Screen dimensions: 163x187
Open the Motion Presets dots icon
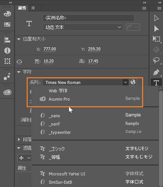(7, 77)
